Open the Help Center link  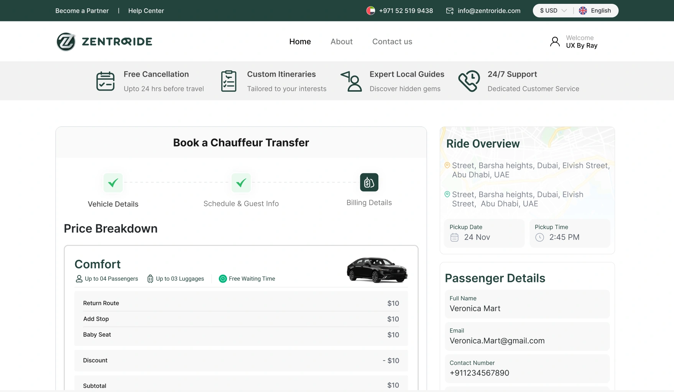click(x=146, y=11)
